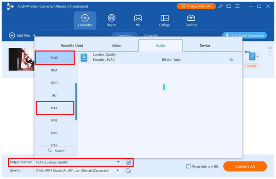
Task: Select AU in the format list
Action: click(x=54, y=95)
